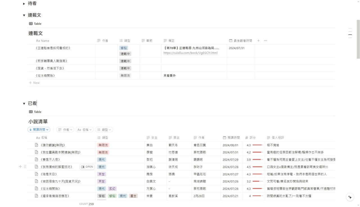Viewport: 360px width, 207px height.
Task: Click the 玄幻 tag
Action: tap(112, 189)
